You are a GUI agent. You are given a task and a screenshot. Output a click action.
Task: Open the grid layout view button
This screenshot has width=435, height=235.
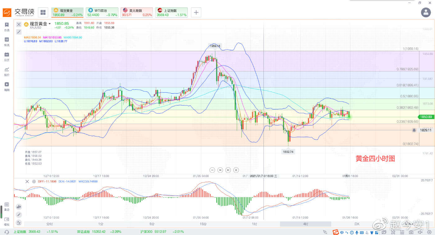coord(43,12)
